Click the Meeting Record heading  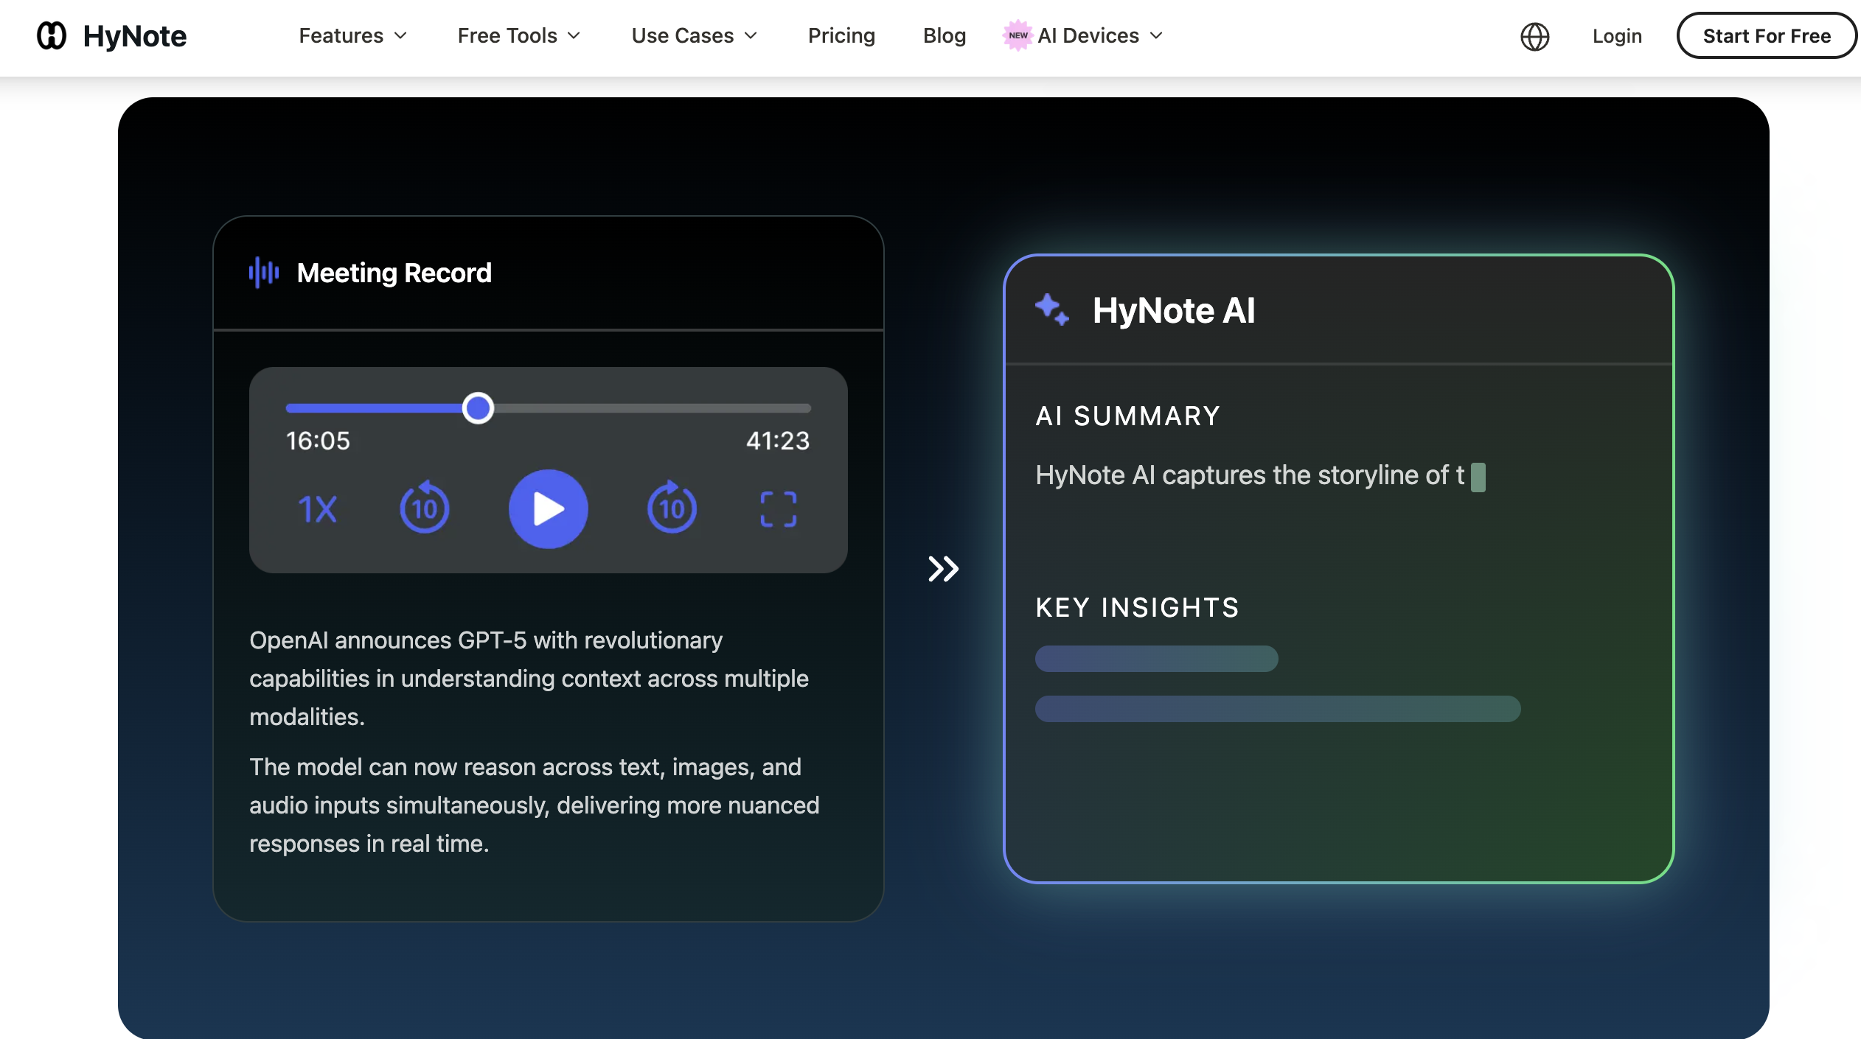click(x=394, y=273)
